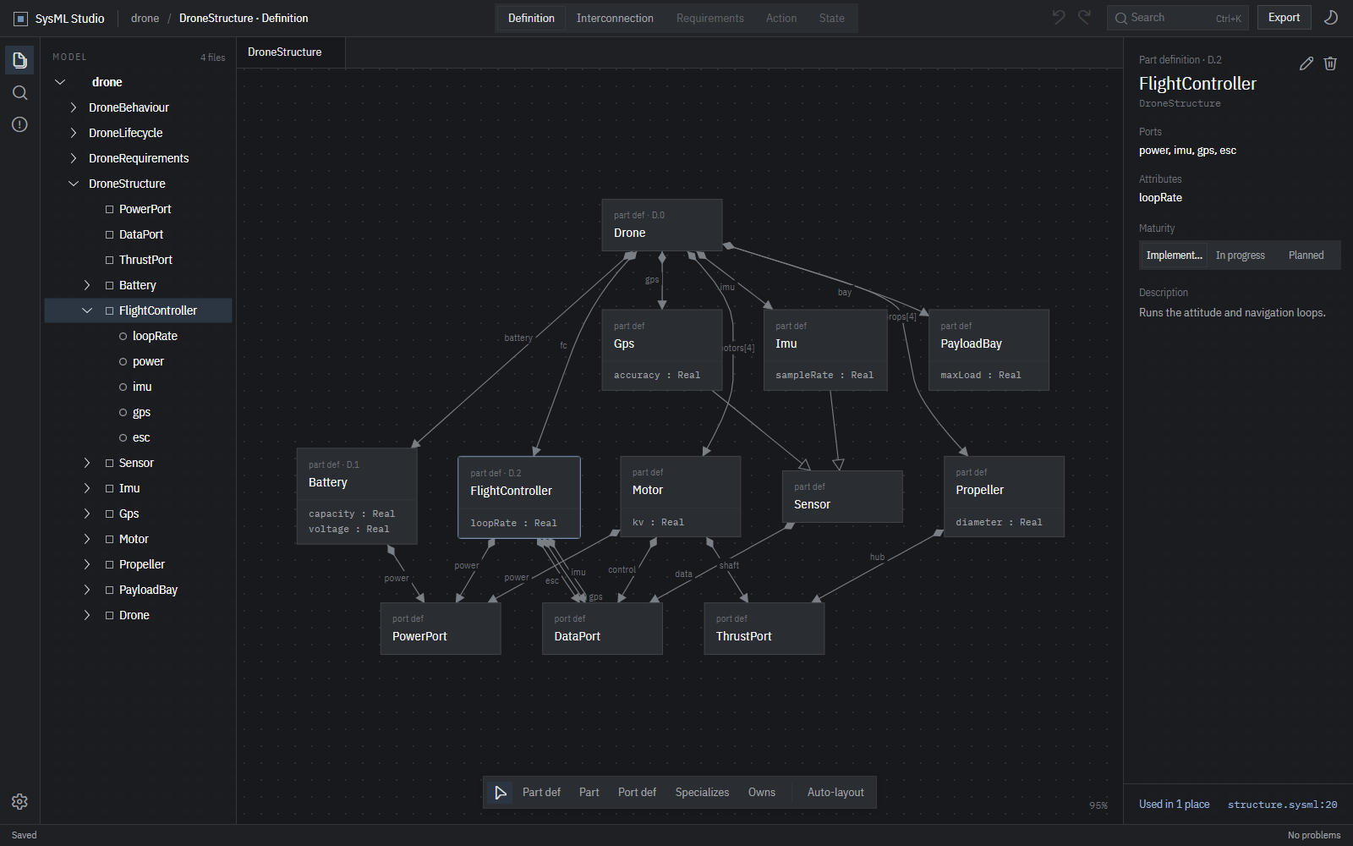Collapse DroneStructure in model tree
Screen dimensions: 1353x846
74,184
